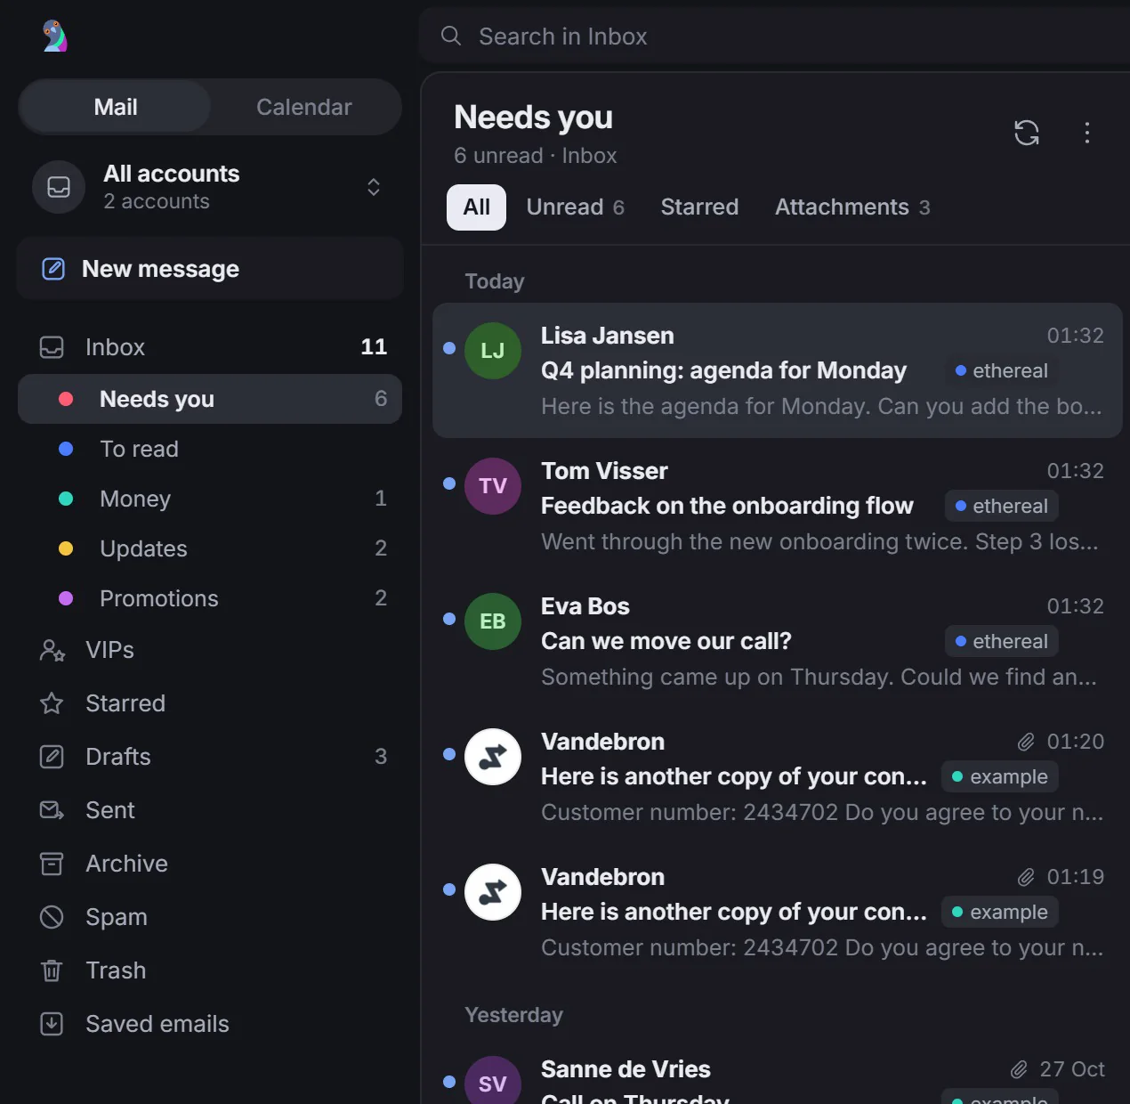1130x1104 pixels.
Task: Click attachment paperclip on Sanne de Vries email
Action: tap(1019, 1069)
